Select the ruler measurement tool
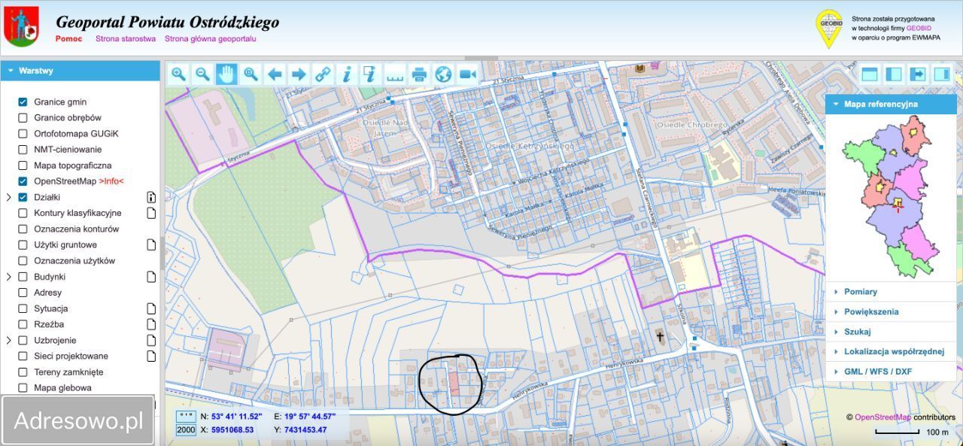The image size is (963, 446). point(395,74)
